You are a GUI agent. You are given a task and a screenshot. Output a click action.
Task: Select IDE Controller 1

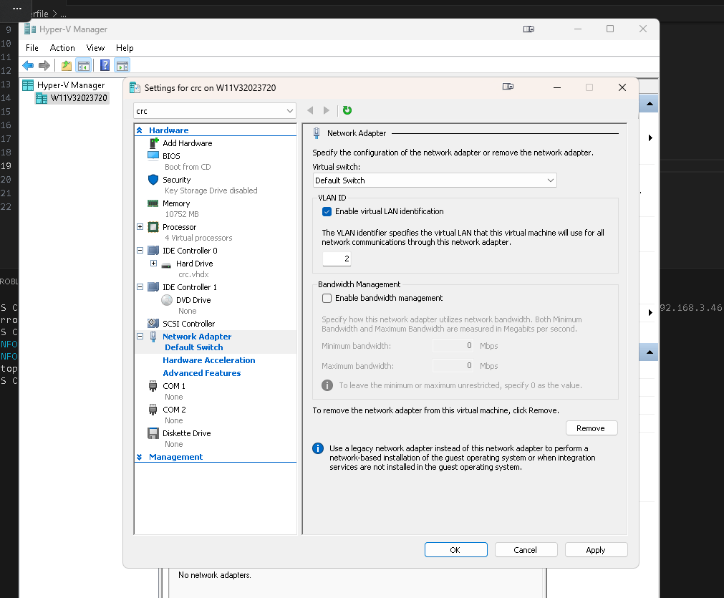189,286
